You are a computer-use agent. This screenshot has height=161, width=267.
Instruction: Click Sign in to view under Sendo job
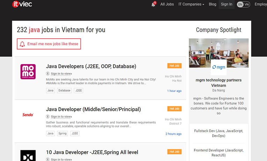[x=61, y=117]
